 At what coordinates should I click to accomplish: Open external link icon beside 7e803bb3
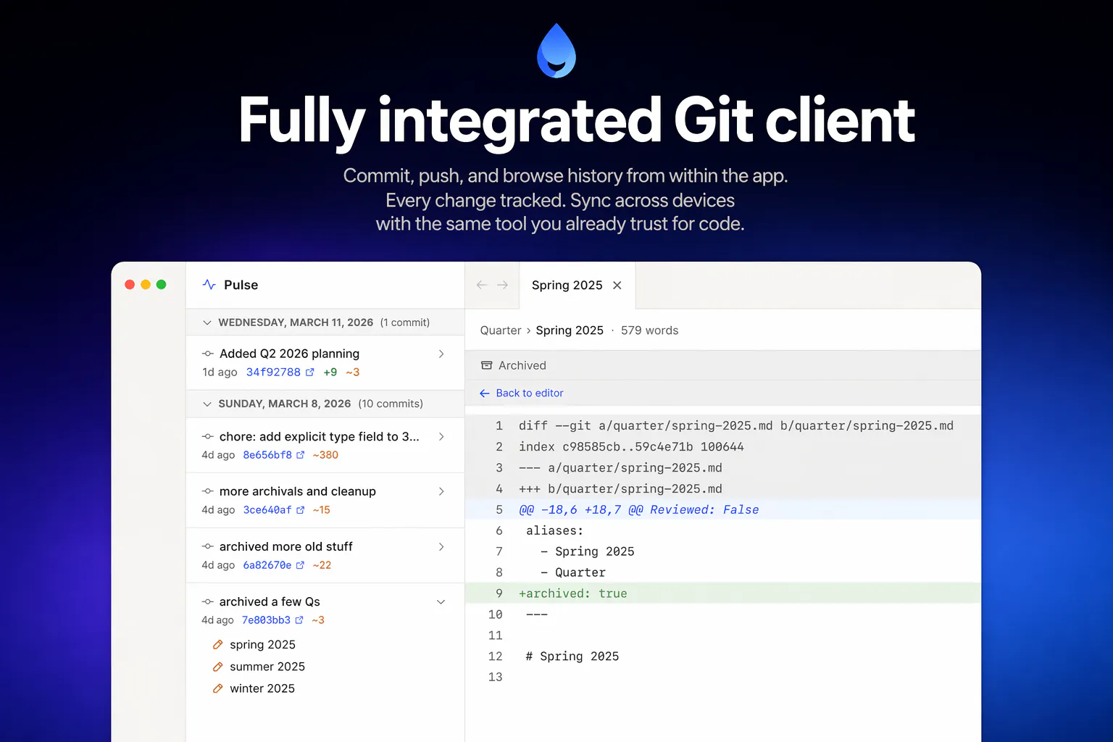tap(299, 620)
